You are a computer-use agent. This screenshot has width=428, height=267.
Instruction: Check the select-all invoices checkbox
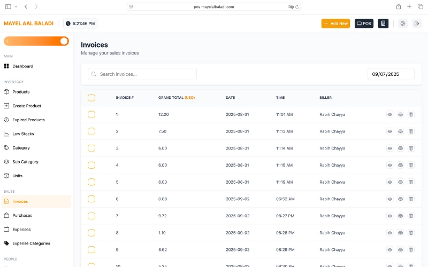(91, 98)
